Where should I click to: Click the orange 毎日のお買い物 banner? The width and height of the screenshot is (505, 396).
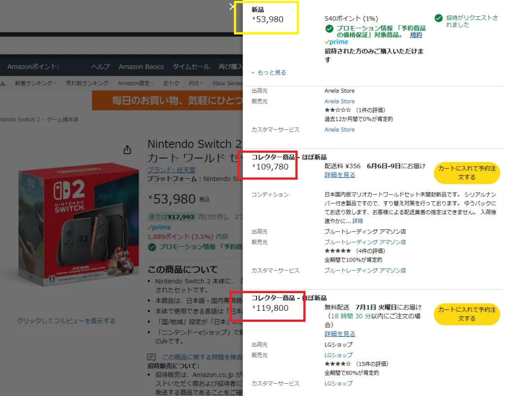pos(167,100)
